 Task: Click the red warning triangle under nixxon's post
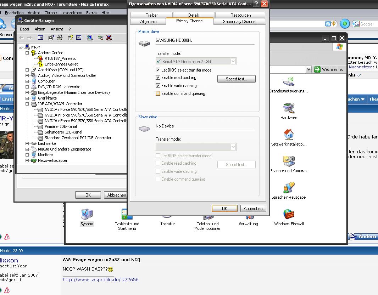[x=7, y=290]
